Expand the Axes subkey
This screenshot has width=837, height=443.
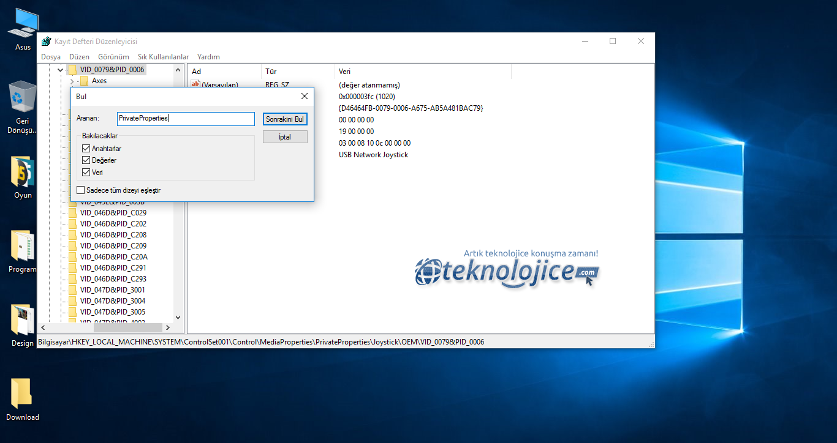pos(72,81)
